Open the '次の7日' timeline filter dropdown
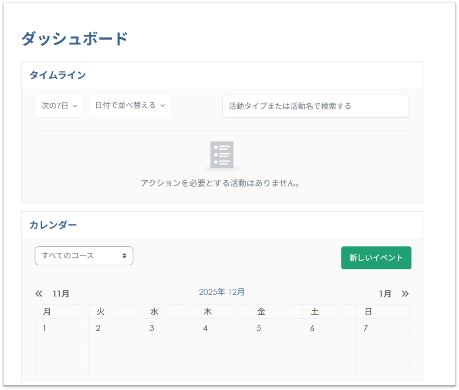The width and height of the screenshot is (459, 390). (59, 106)
